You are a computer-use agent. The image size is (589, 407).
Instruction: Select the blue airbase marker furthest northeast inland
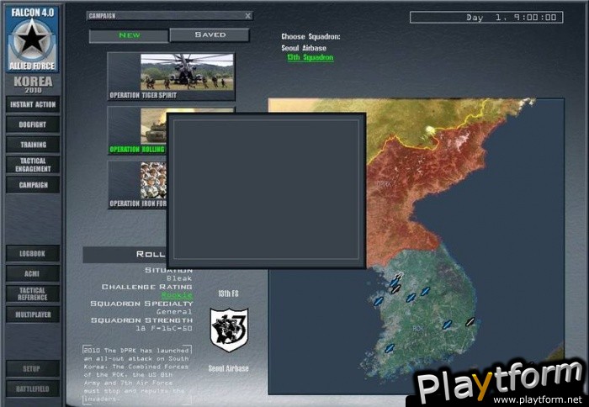click(x=425, y=291)
